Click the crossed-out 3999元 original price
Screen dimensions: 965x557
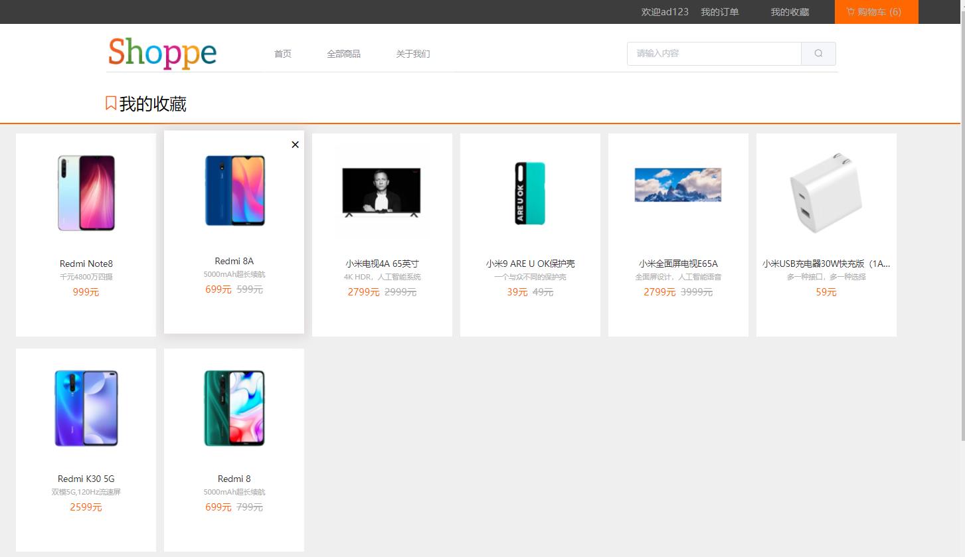pos(697,292)
